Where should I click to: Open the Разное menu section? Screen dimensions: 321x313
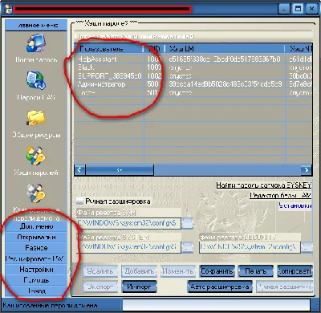36,248
